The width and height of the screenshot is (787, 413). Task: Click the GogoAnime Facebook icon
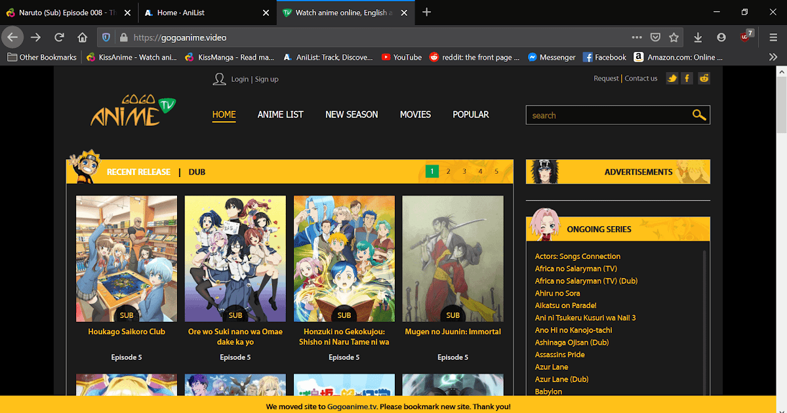point(687,78)
